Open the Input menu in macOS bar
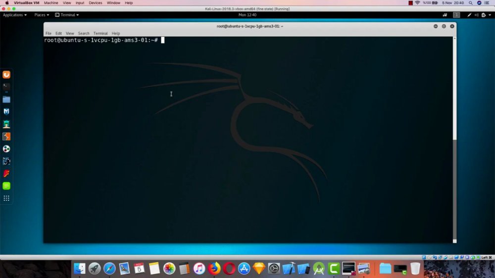Screen dimensions: 495x278 coord(80,3)
